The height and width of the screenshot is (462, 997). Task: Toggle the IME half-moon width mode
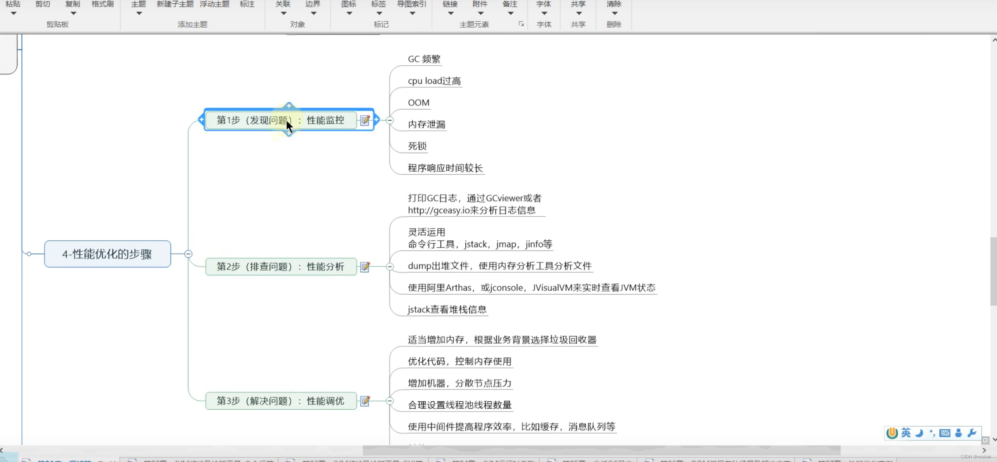point(919,433)
